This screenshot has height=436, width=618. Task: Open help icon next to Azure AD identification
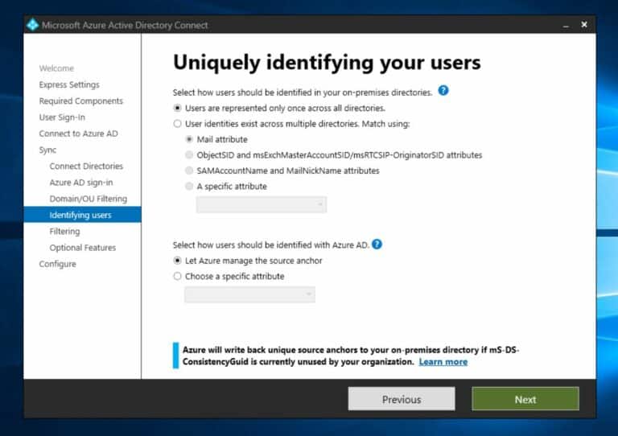tap(377, 245)
